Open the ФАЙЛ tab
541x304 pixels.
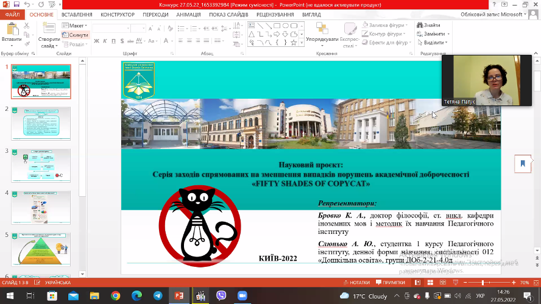12,15
